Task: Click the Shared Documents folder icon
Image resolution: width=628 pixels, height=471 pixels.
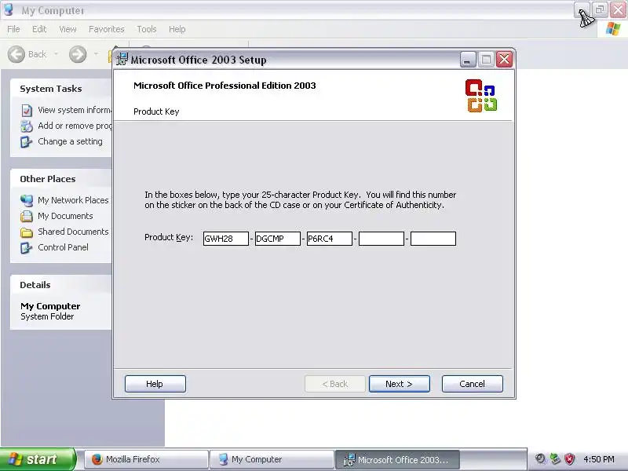Action: point(27,232)
